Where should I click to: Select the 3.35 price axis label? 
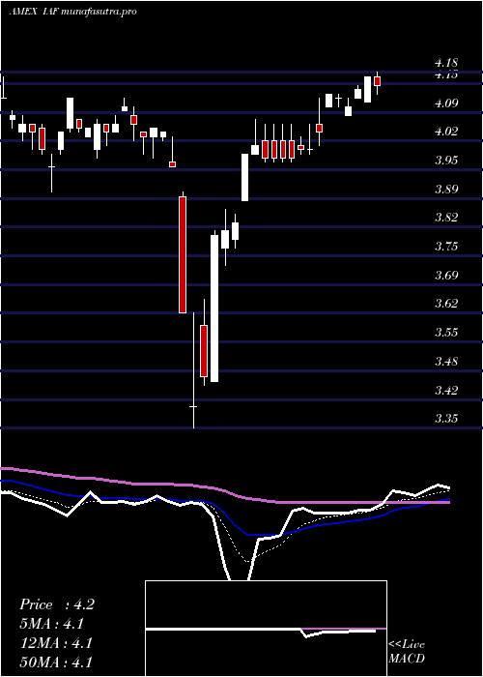click(x=446, y=418)
